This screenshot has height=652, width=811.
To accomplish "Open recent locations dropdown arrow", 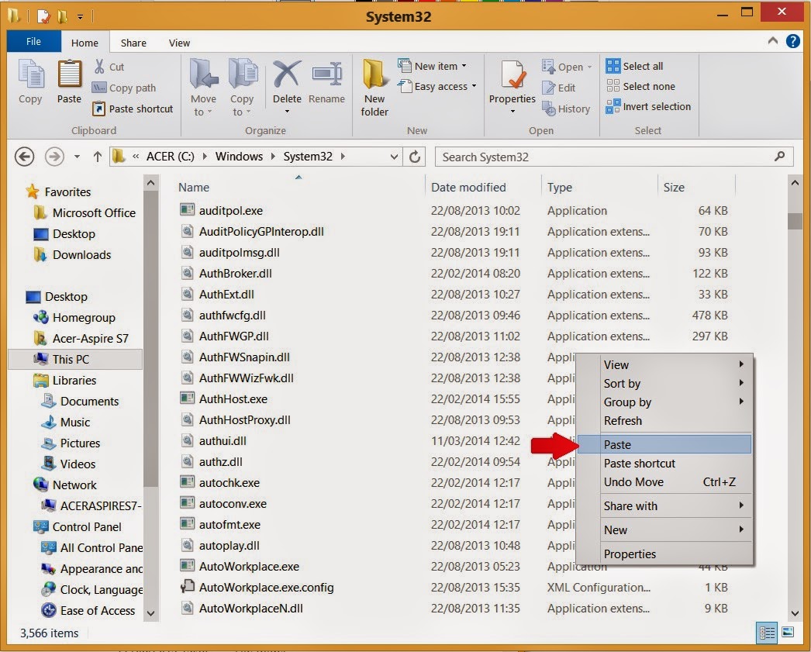I will [77, 157].
